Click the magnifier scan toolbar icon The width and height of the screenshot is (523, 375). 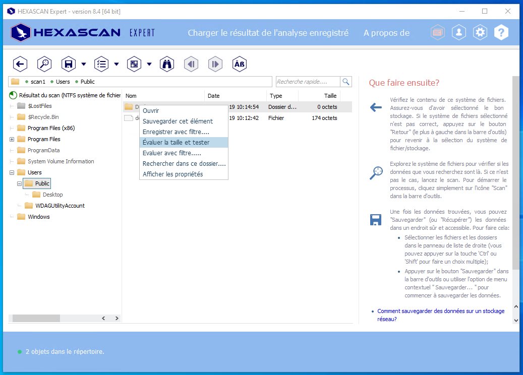(x=44, y=64)
